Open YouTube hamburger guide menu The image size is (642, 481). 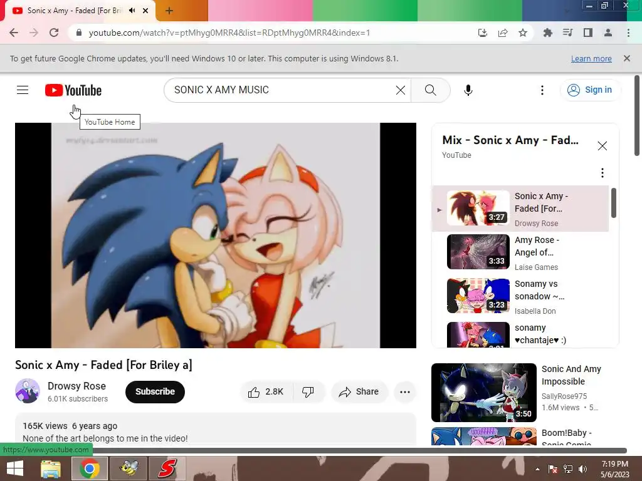pos(23,90)
